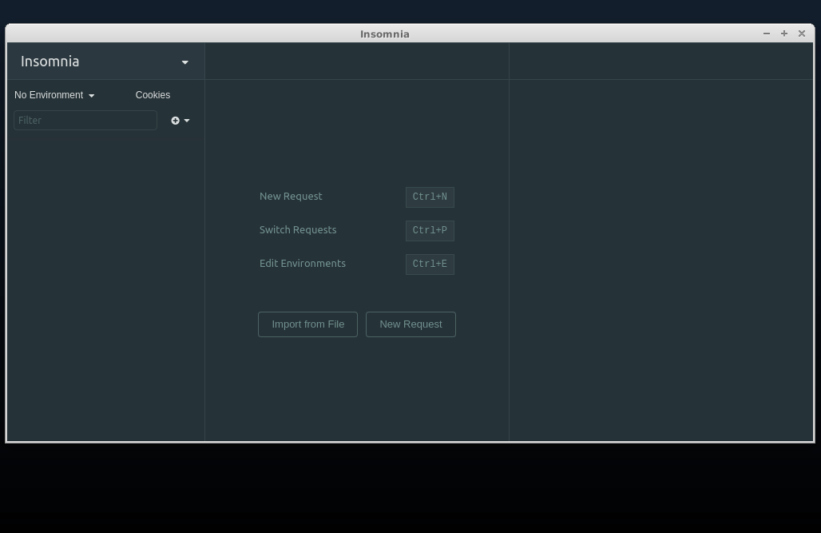Viewport: 821px width, 533px height.
Task: Click the Insomnia workspace name in sidebar
Action: [50, 62]
